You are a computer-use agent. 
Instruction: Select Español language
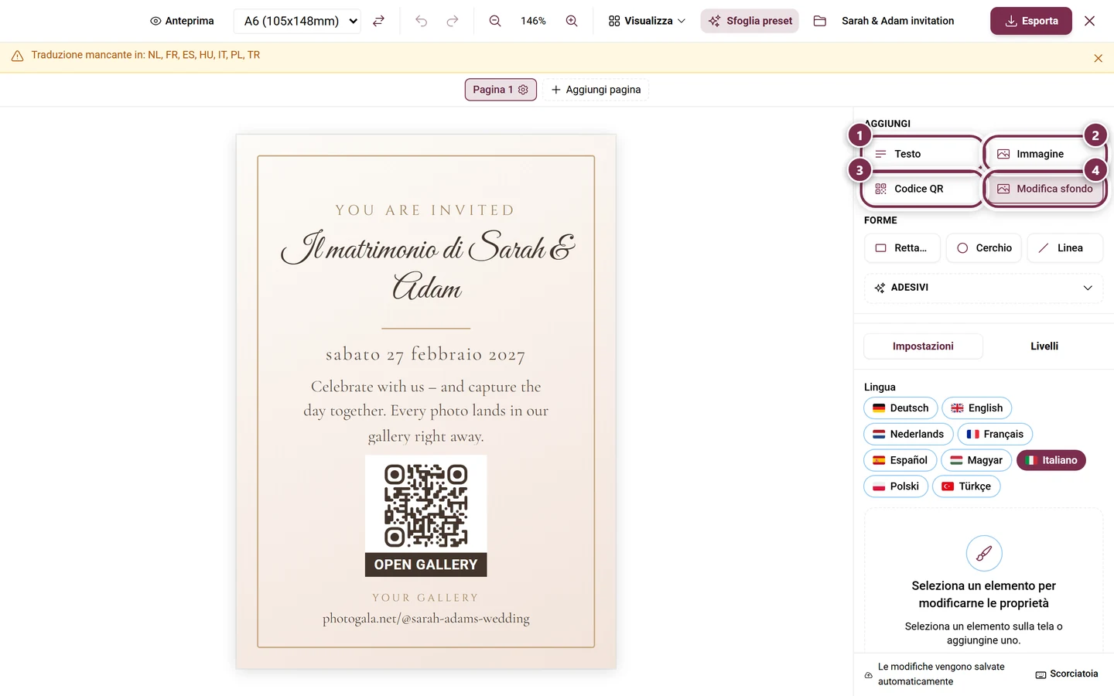pyautogui.click(x=900, y=460)
